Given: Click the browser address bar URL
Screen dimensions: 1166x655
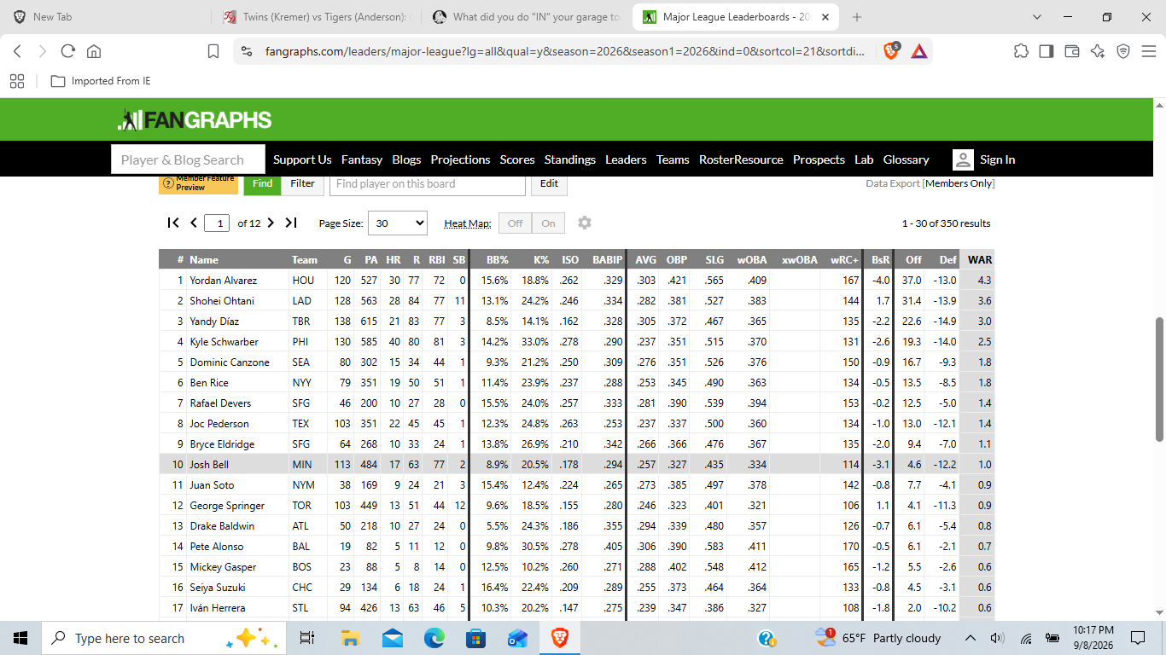Looking at the screenshot, I should [565, 51].
